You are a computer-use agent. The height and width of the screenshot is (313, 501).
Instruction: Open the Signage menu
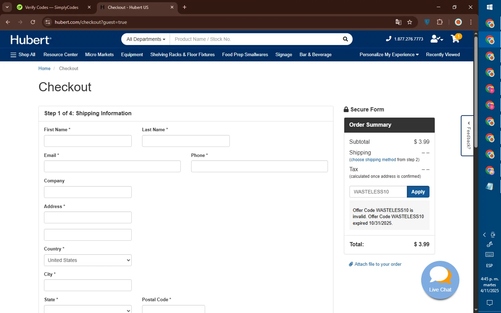point(284,55)
